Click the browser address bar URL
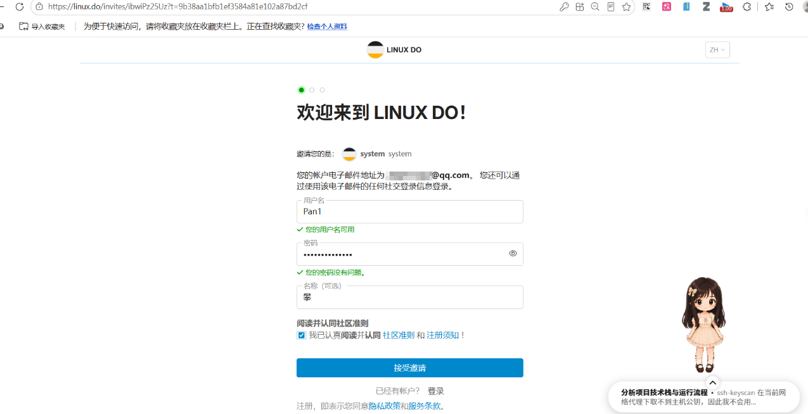 (x=178, y=6)
